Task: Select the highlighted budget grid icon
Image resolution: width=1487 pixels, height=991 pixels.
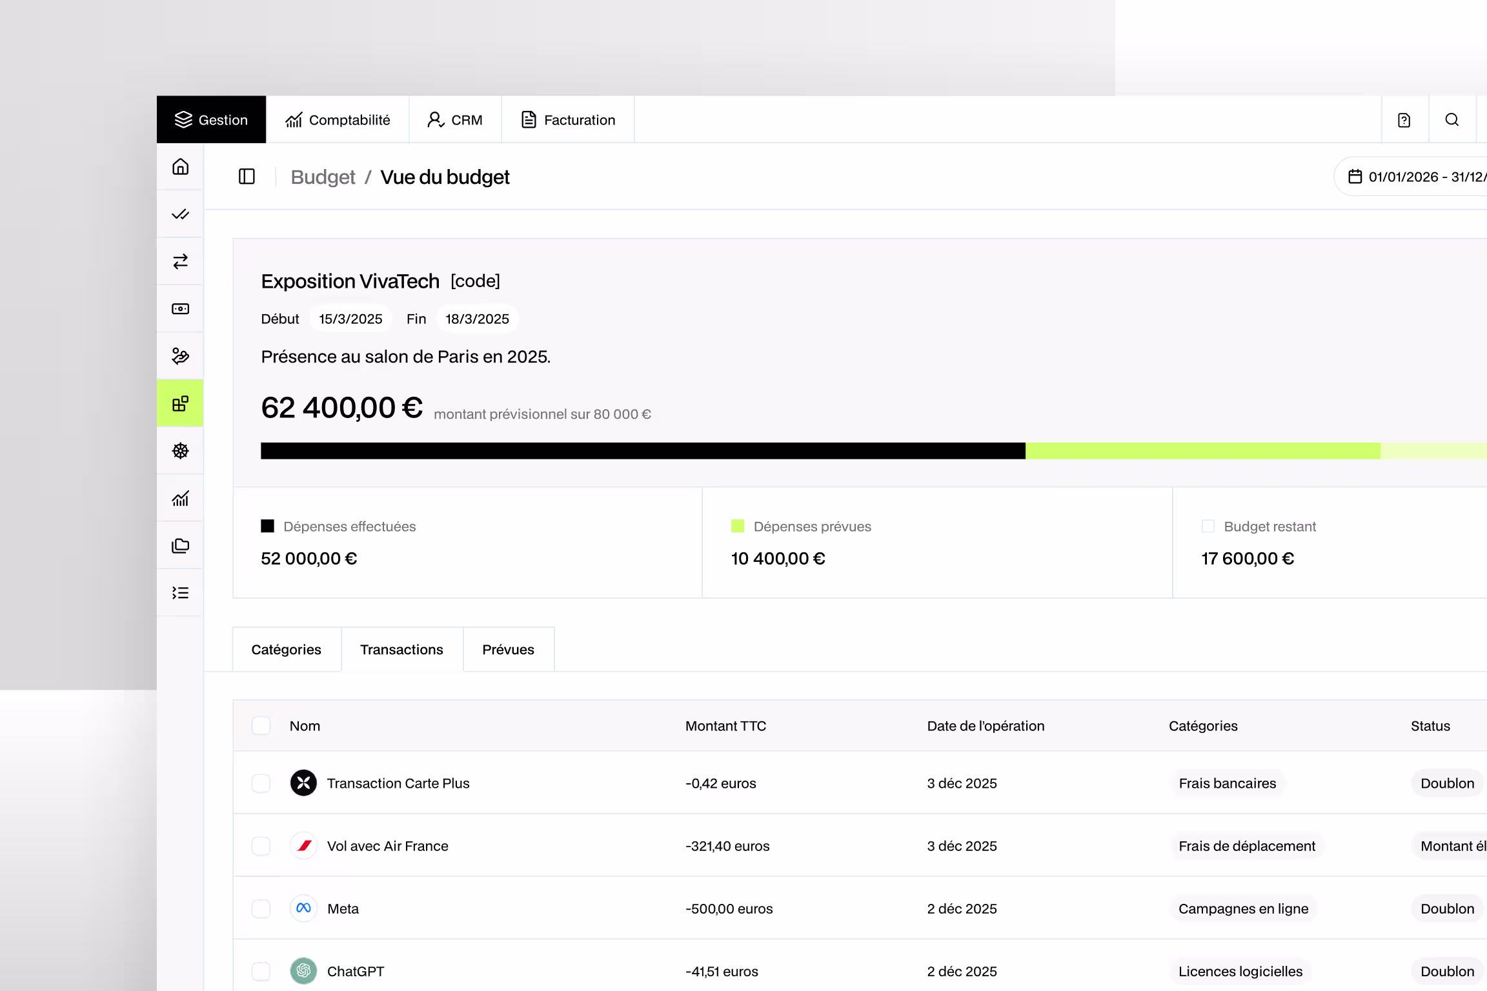Action: pos(180,404)
